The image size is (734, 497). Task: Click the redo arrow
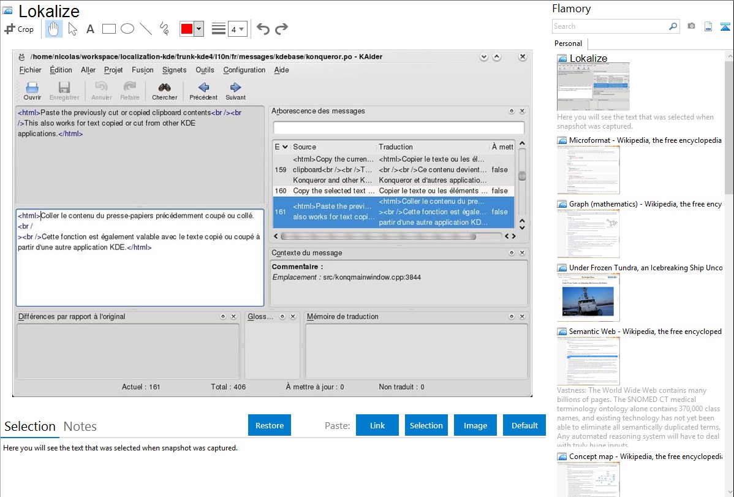coord(281,29)
